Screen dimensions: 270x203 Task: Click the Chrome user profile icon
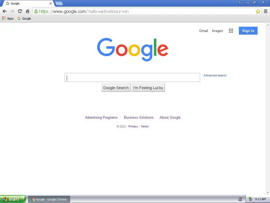pyautogui.click(x=239, y=2)
